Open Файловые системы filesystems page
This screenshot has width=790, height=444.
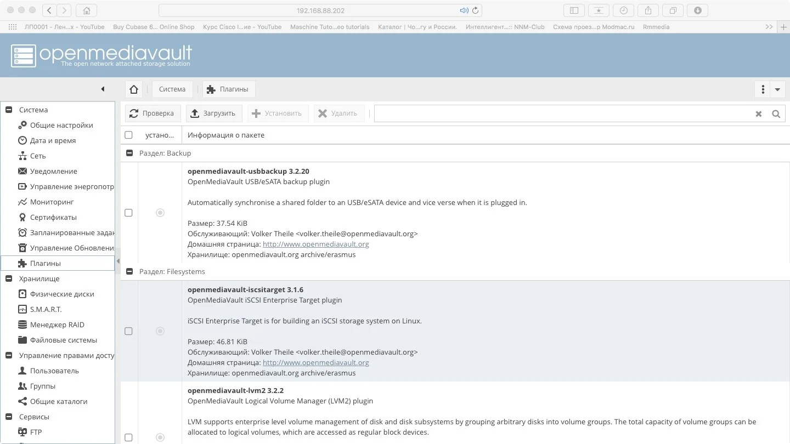pyautogui.click(x=64, y=340)
